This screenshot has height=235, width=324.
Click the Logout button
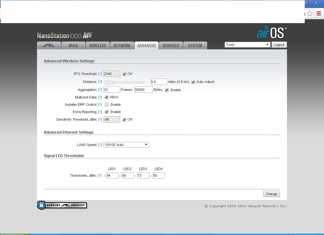(x=279, y=45)
